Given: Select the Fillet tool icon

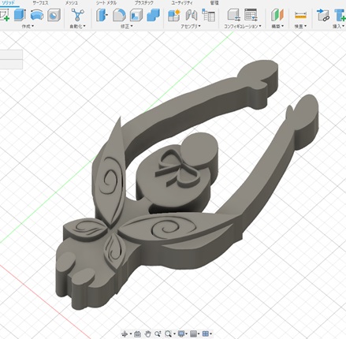Looking at the screenshot, I should pos(119,15).
